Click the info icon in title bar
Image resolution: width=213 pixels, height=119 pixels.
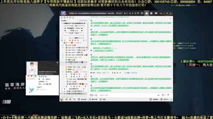[x=138, y=13]
